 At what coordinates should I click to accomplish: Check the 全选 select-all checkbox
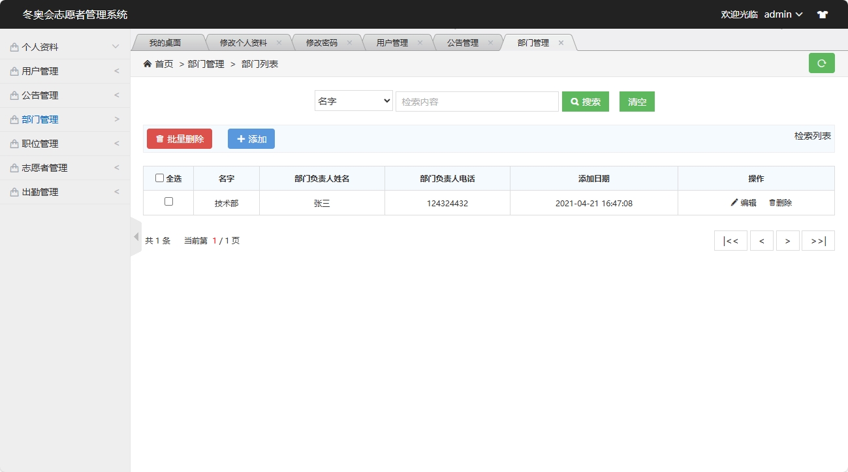[x=160, y=178]
